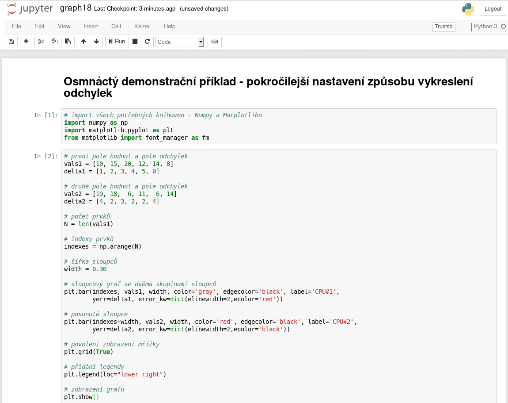Click the Python logo icon

468,9
